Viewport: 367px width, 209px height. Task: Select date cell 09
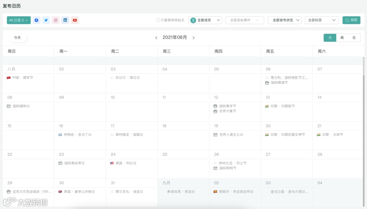pyautogui.click(x=80, y=107)
